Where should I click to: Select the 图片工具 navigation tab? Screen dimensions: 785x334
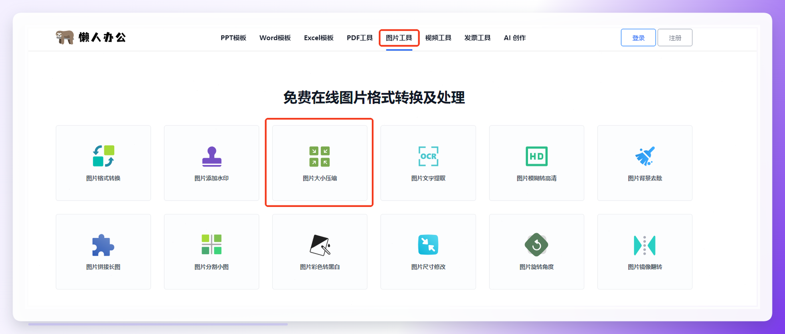399,37
